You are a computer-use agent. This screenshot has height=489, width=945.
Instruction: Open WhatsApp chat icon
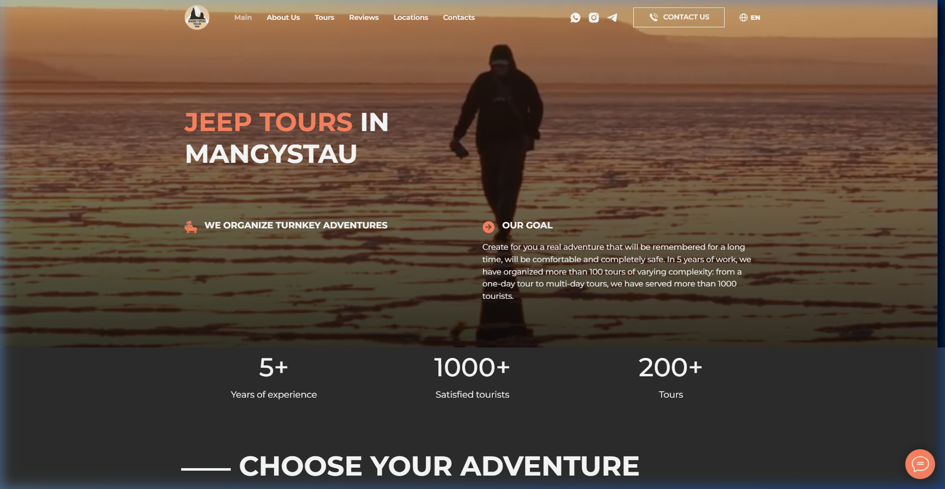point(575,18)
